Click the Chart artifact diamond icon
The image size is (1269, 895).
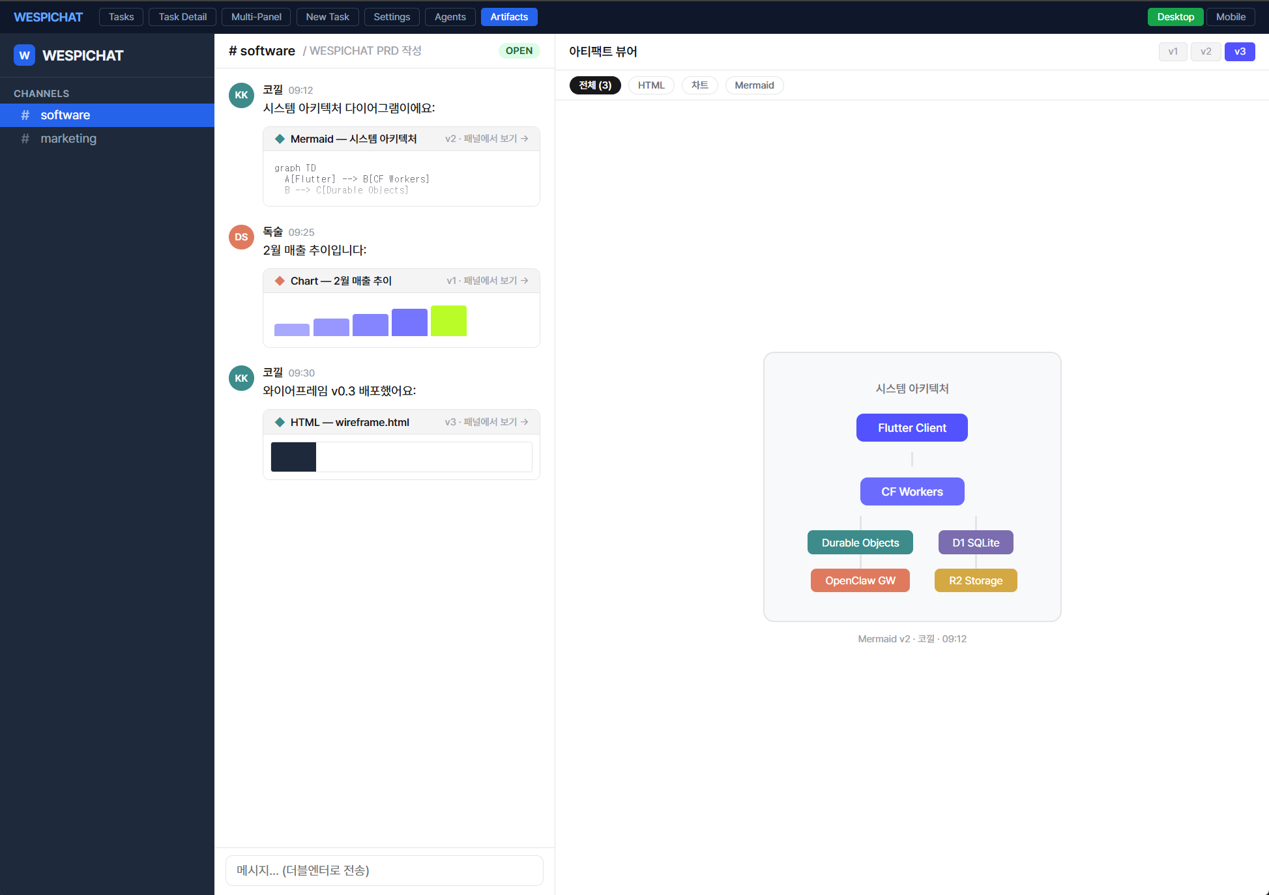(x=280, y=281)
